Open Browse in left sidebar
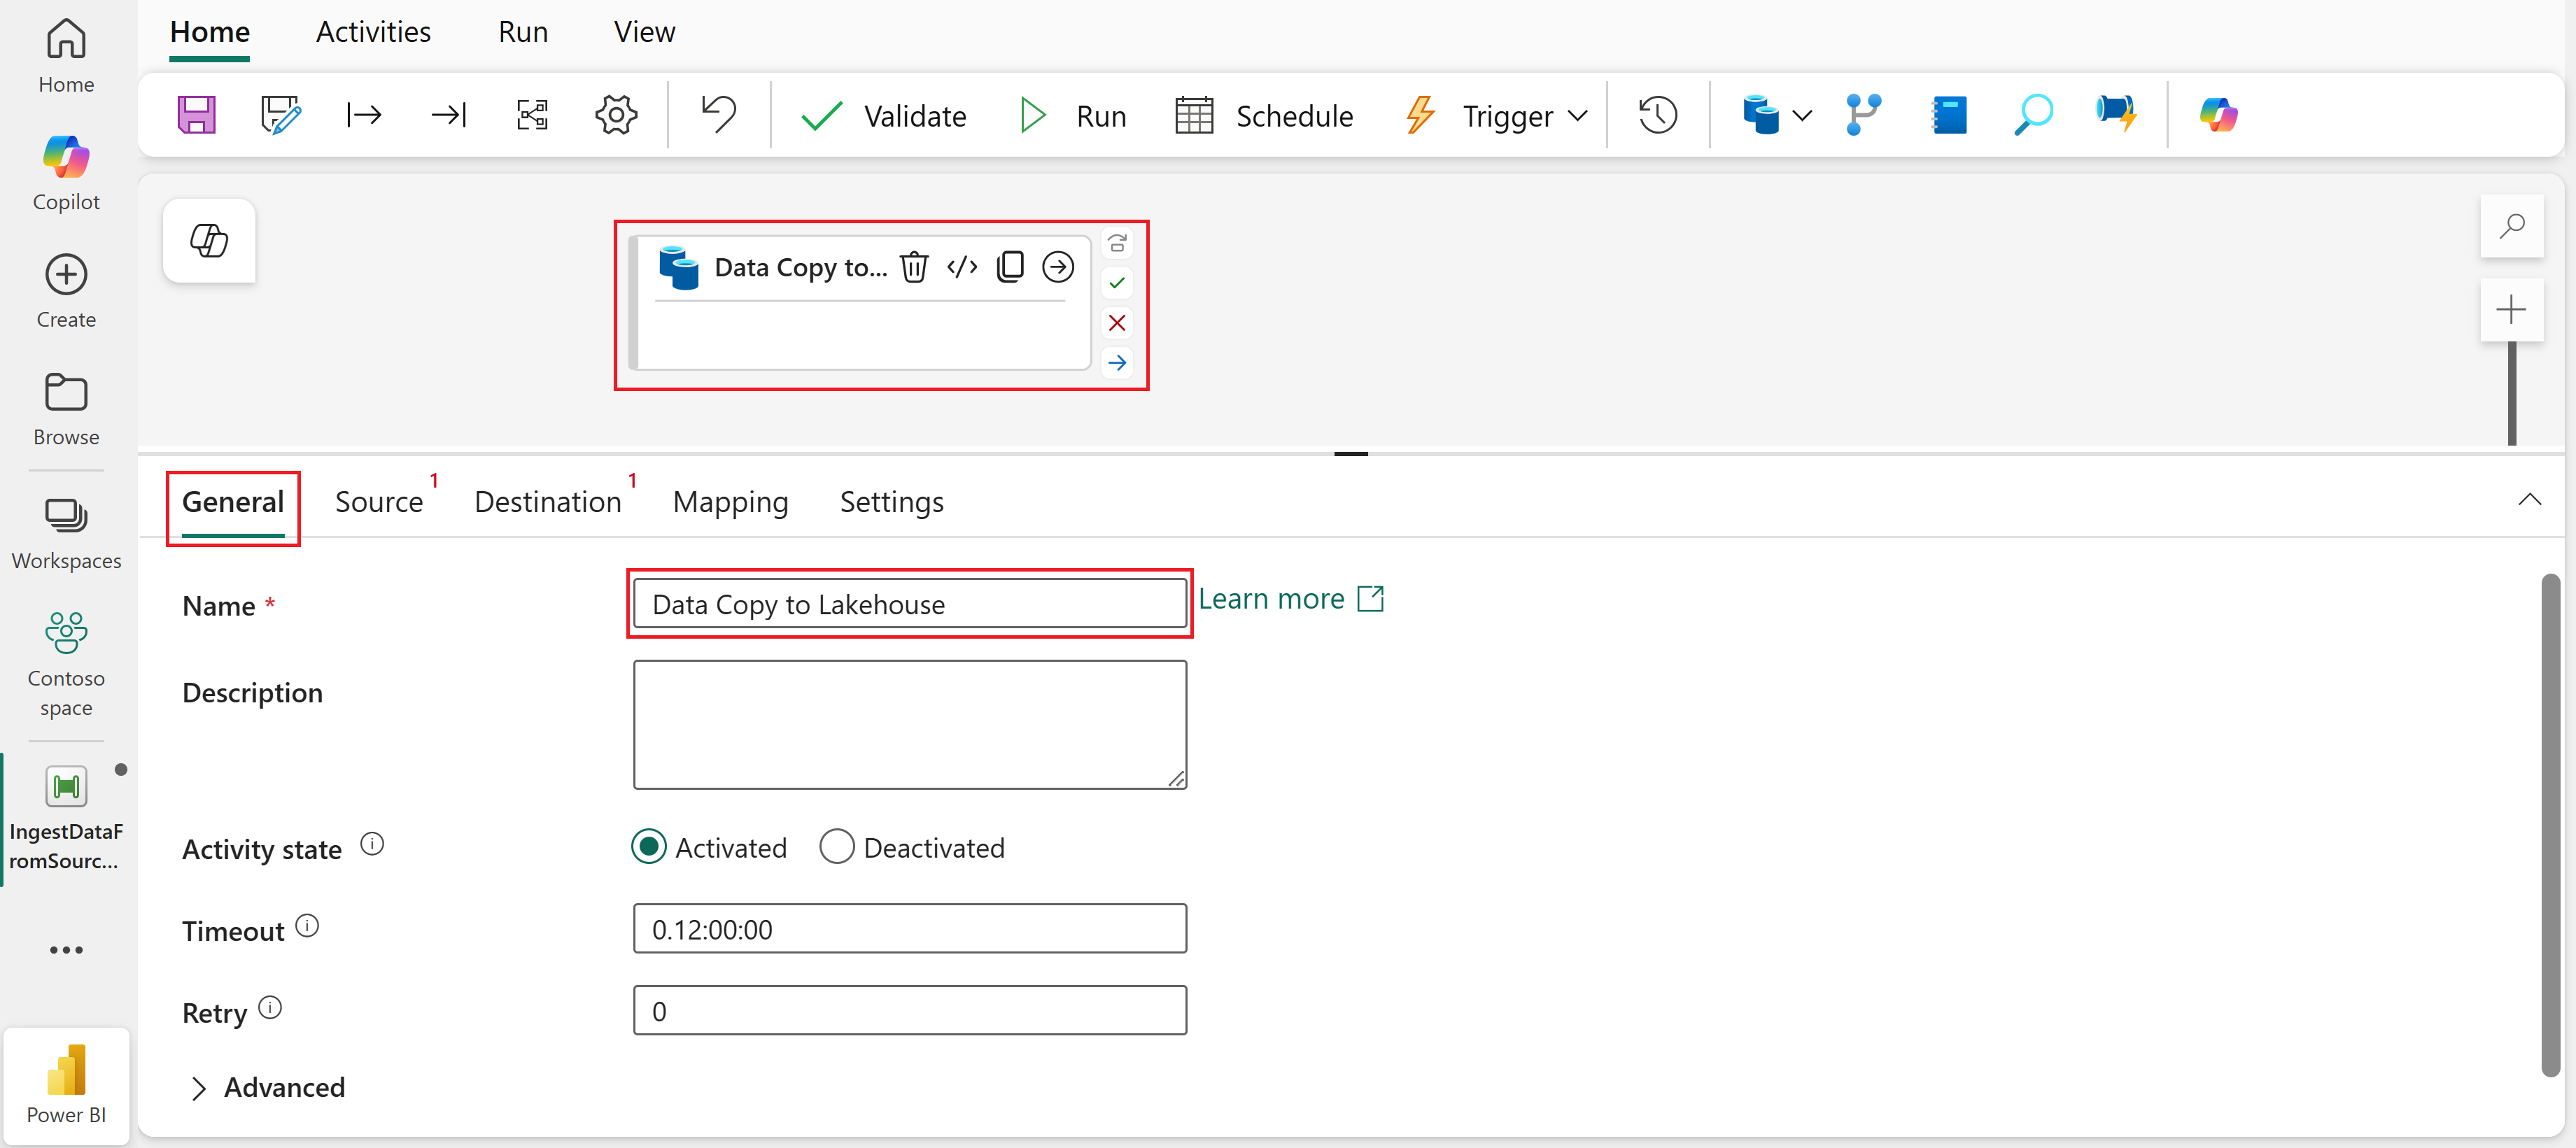This screenshot has height=1148, width=2576. tap(66, 409)
